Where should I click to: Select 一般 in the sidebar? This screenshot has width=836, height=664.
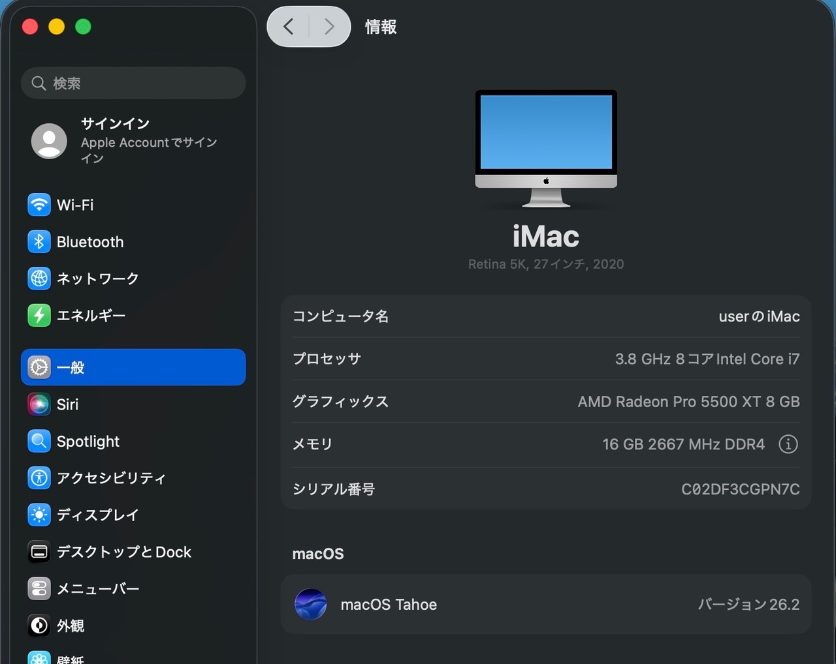pyautogui.click(x=133, y=367)
